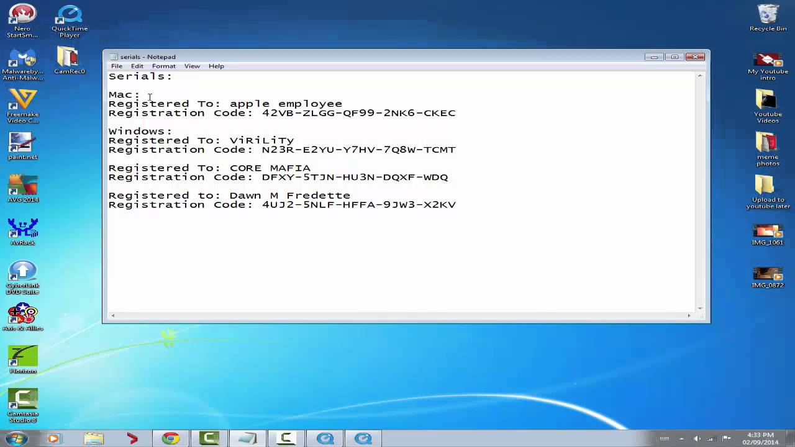Show hidden system tray icons
This screenshot has width=795, height=447.
681,438
